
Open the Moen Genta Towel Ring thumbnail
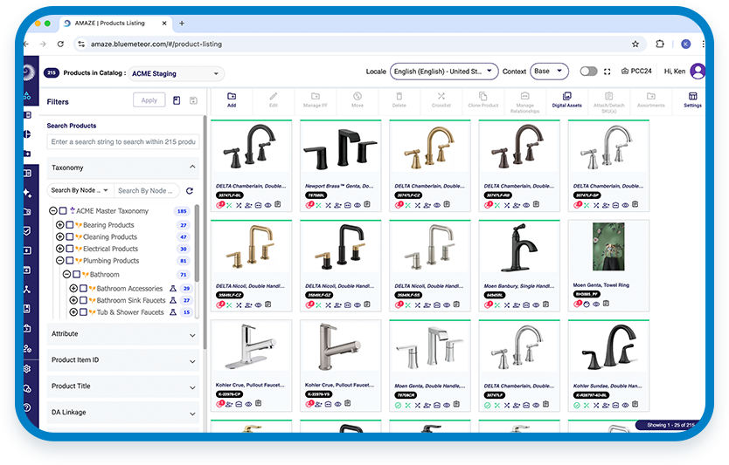pos(608,247)
